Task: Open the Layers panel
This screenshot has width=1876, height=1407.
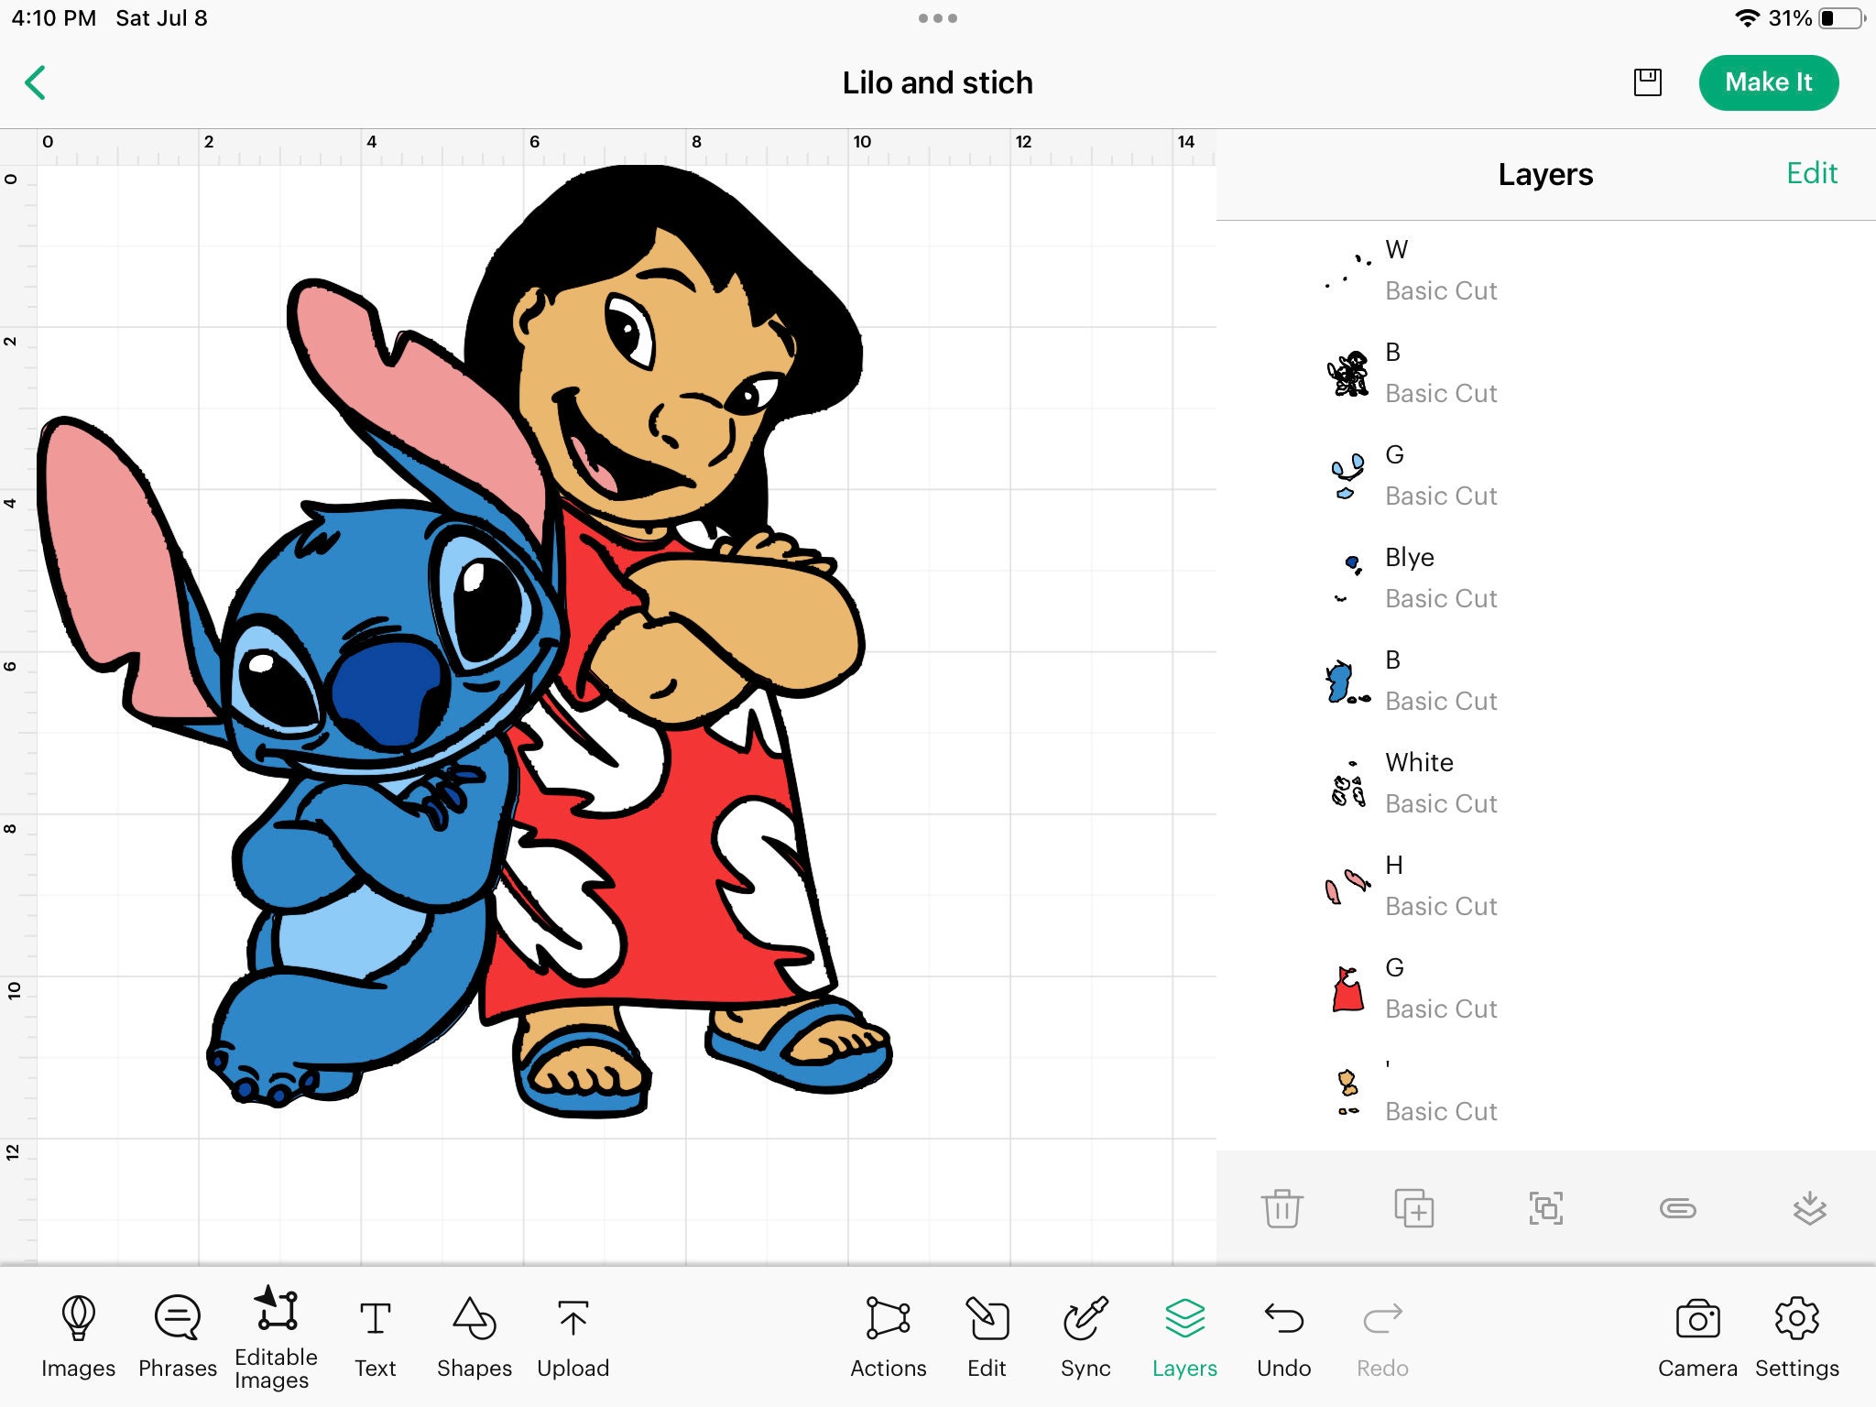Action: click(x=1183, y=1336)
